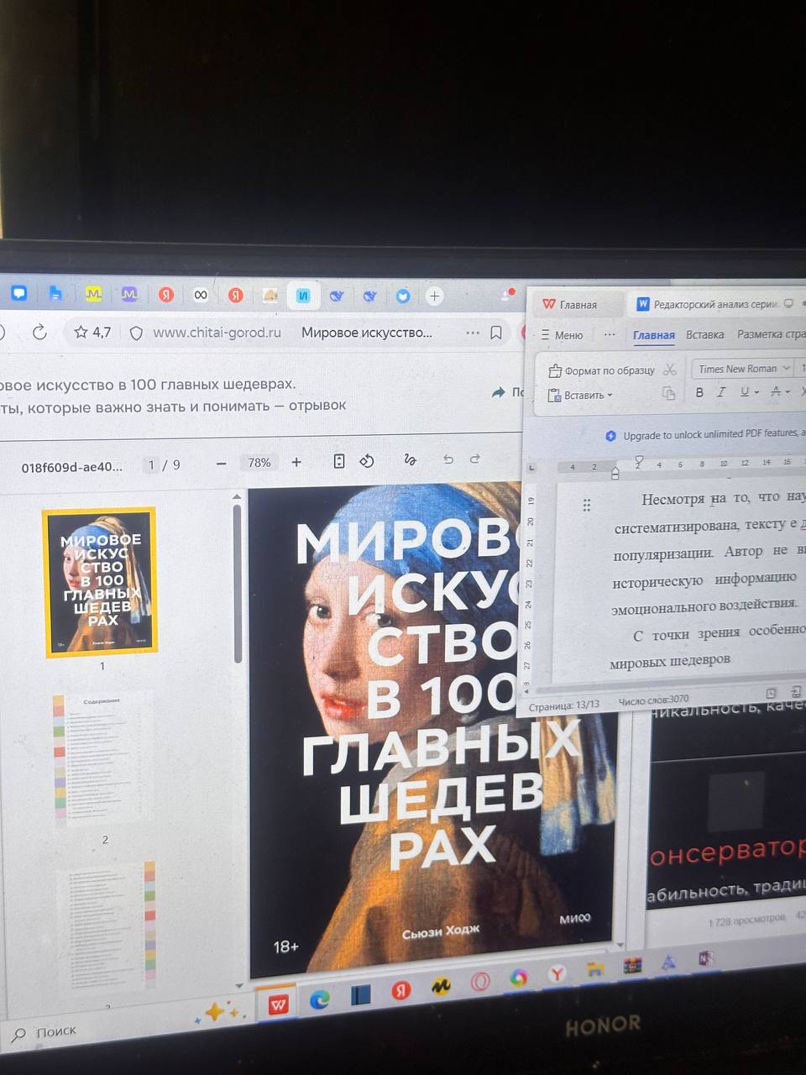806x1075 pixels.
Task: Click the Copy icon in WPS ribbon
Action: (668, 393)
